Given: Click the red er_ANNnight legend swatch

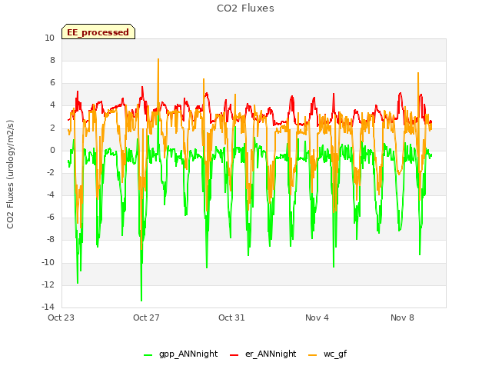Looking at the screenshot, I should 234,355.
